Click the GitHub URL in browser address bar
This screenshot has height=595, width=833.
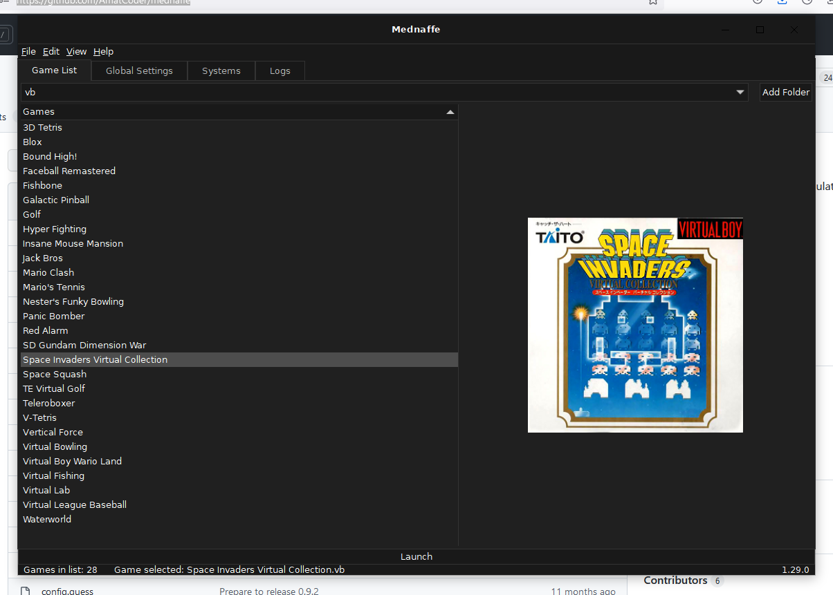[x=104, y=2]
